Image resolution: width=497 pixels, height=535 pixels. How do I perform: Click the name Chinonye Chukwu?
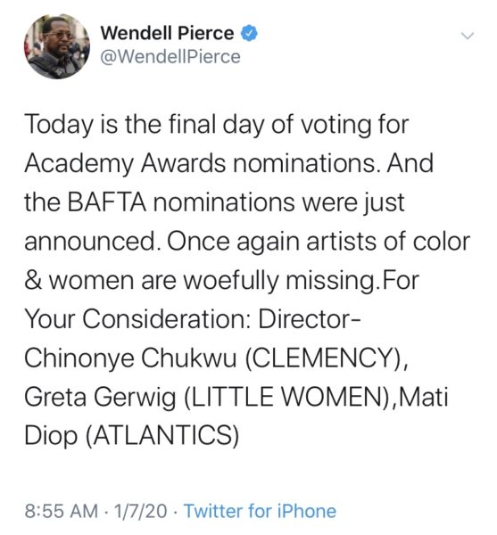coord(130,358)
